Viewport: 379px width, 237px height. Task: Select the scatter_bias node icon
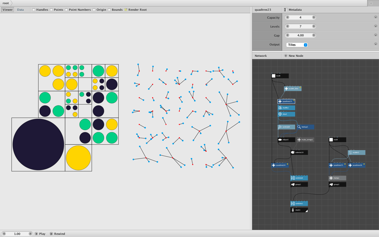click(x=287, y=88)
